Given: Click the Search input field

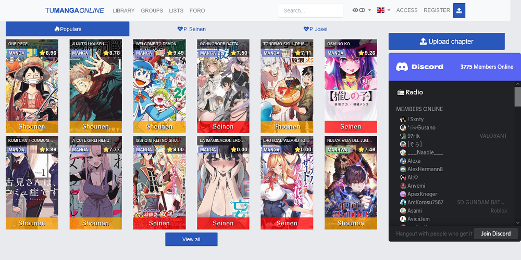Looking at the screenshot, I should click(311, 10).
